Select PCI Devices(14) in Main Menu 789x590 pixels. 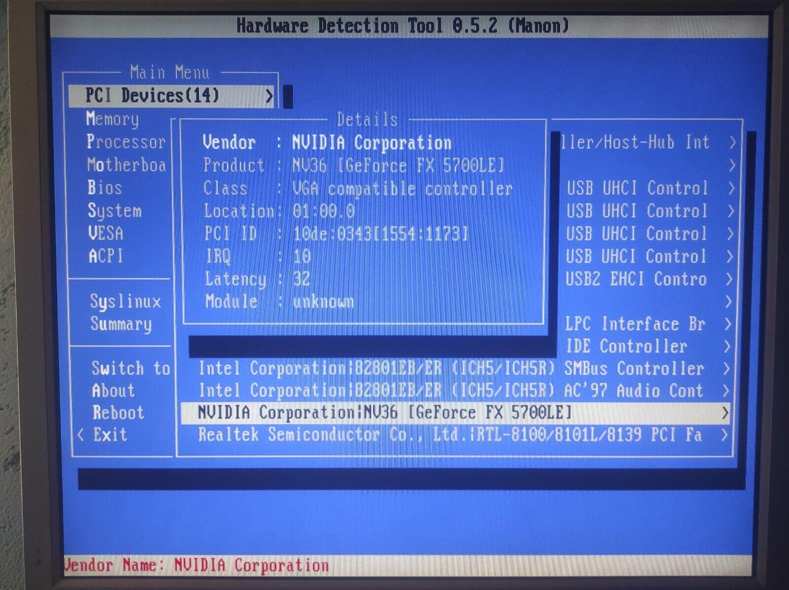point(152,96)
